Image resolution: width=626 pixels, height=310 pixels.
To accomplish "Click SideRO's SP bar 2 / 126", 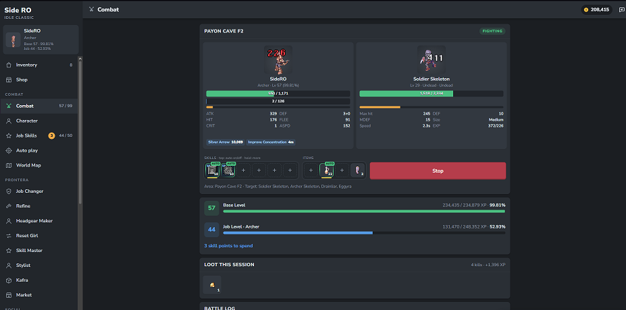I will click(278, 101).
